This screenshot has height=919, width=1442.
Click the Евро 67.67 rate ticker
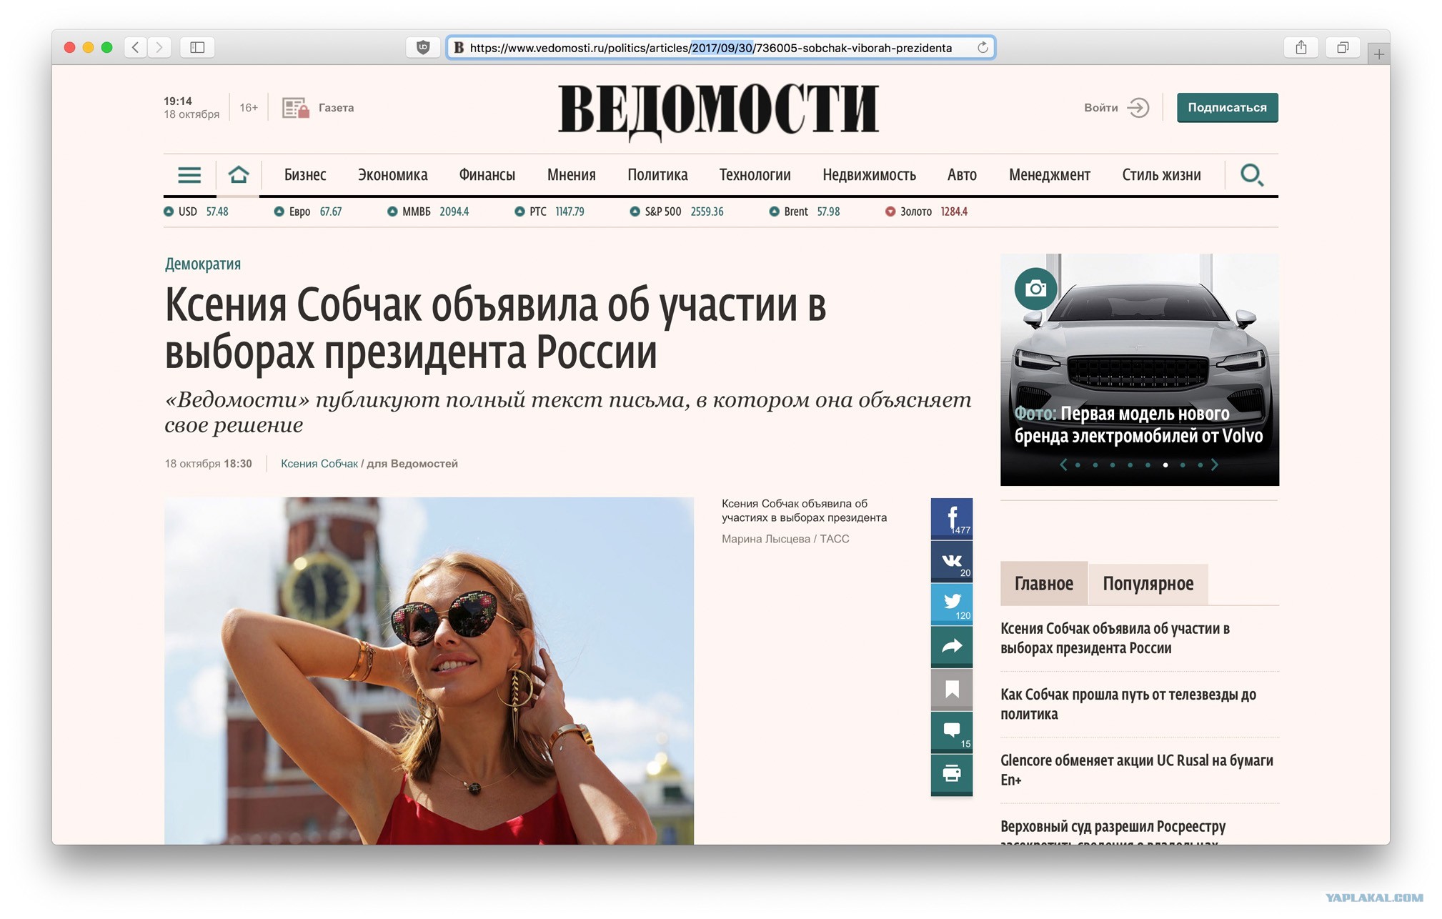[309, 212]
